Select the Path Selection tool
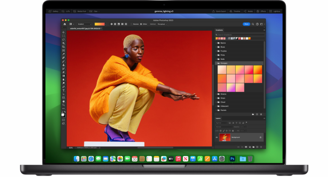Viewport: 328px width, 177px height. coord(63,94)
